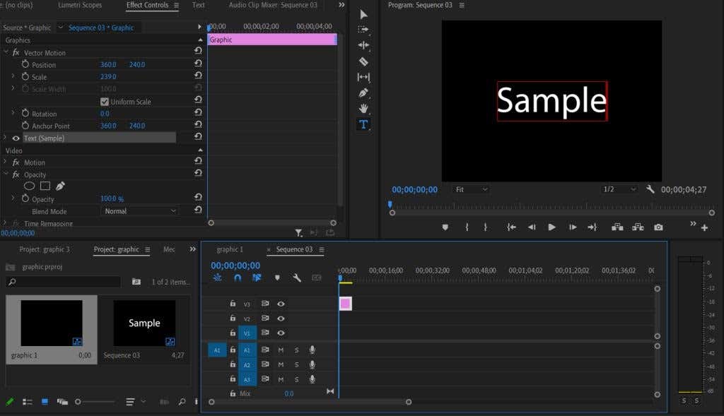This screenshot has width=724, height=416.
Task: Toggle visibility of track V2
Action: pyautogui.click(x=281, y=319)
